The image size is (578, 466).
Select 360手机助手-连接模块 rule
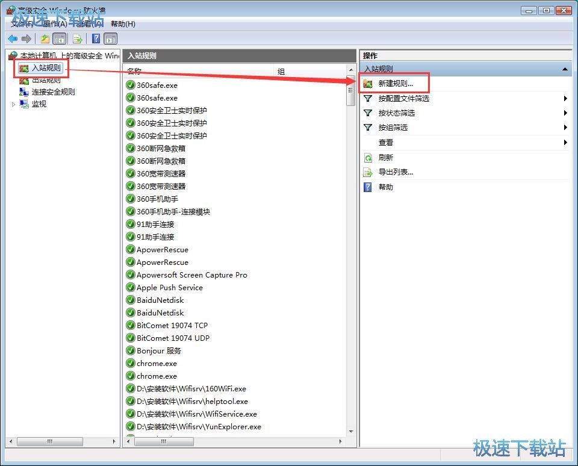coord(173,211)
